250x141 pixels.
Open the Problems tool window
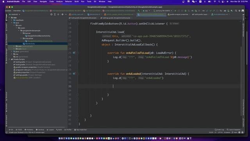tap(29, 130)
